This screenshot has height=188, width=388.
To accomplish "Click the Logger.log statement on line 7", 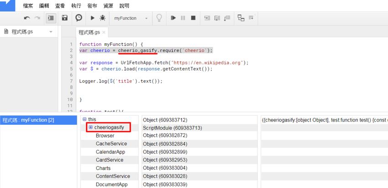I will [121, 81].
